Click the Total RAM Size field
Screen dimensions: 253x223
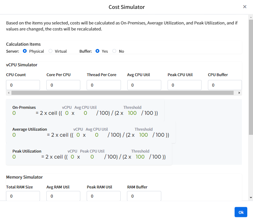click(23, 196)
